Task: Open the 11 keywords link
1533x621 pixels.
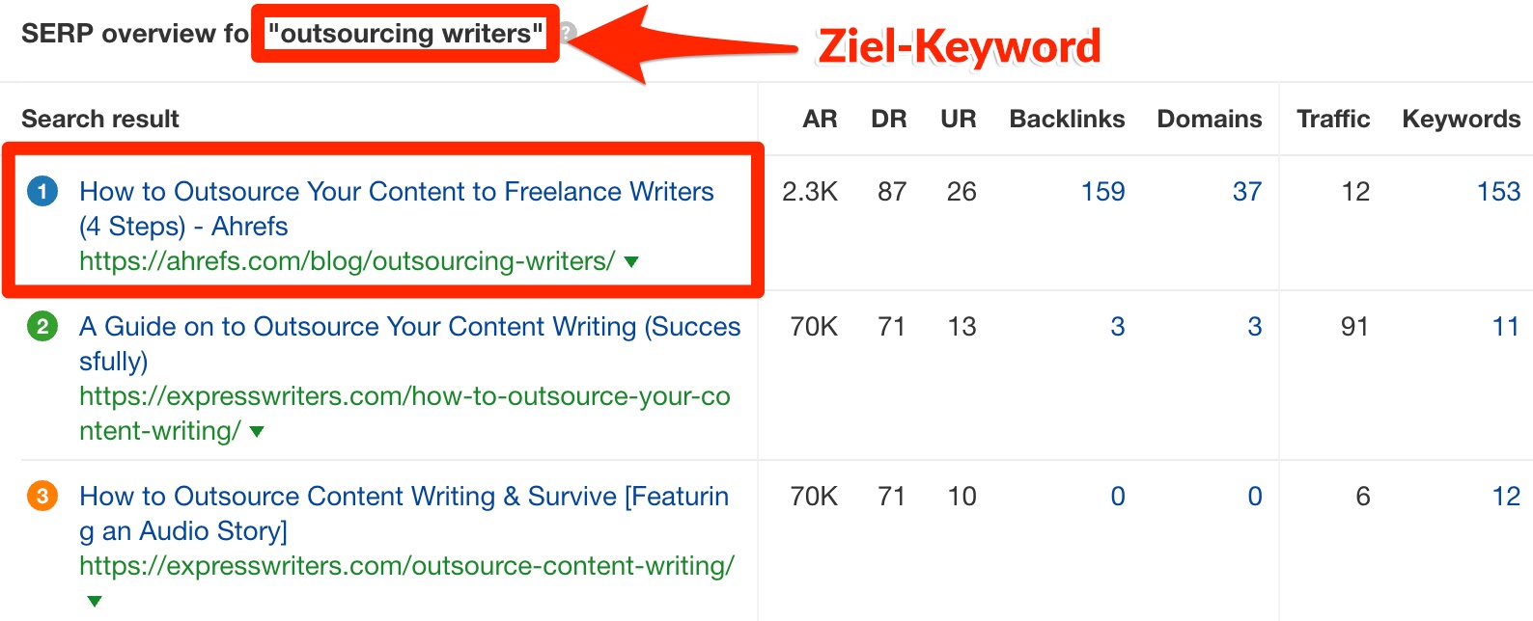Action: 1505,326
